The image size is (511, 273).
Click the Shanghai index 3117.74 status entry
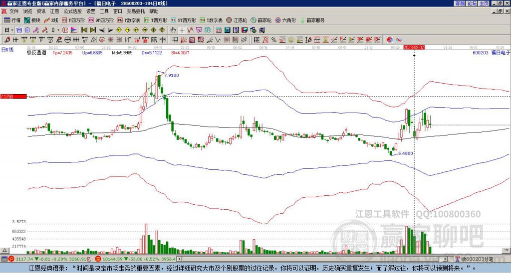coord(49,259)
